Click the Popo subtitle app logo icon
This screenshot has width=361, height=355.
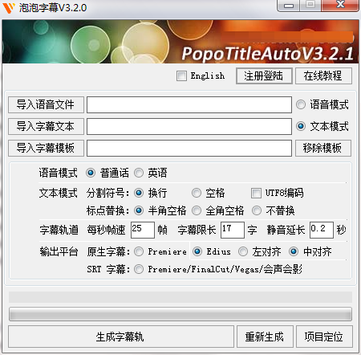point(9,8)
